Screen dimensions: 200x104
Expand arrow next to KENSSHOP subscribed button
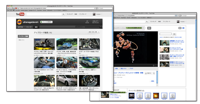143,28
